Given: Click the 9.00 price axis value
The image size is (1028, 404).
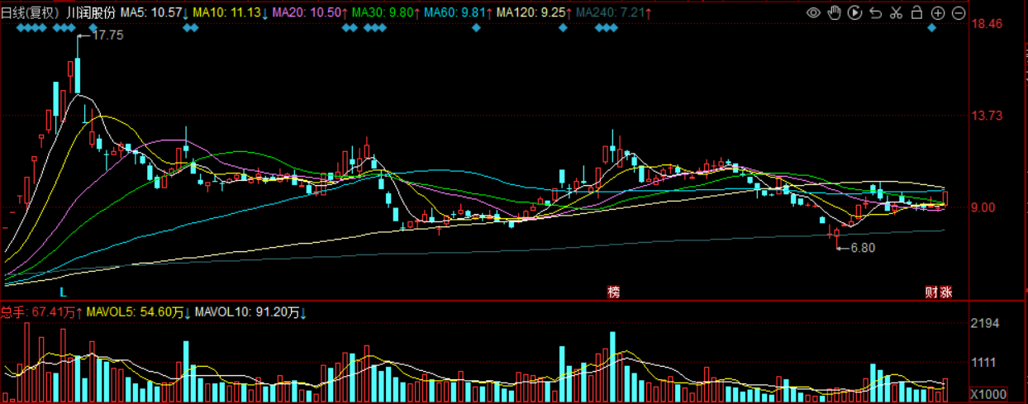Looking at the screenshot, I should pos(983,208).
